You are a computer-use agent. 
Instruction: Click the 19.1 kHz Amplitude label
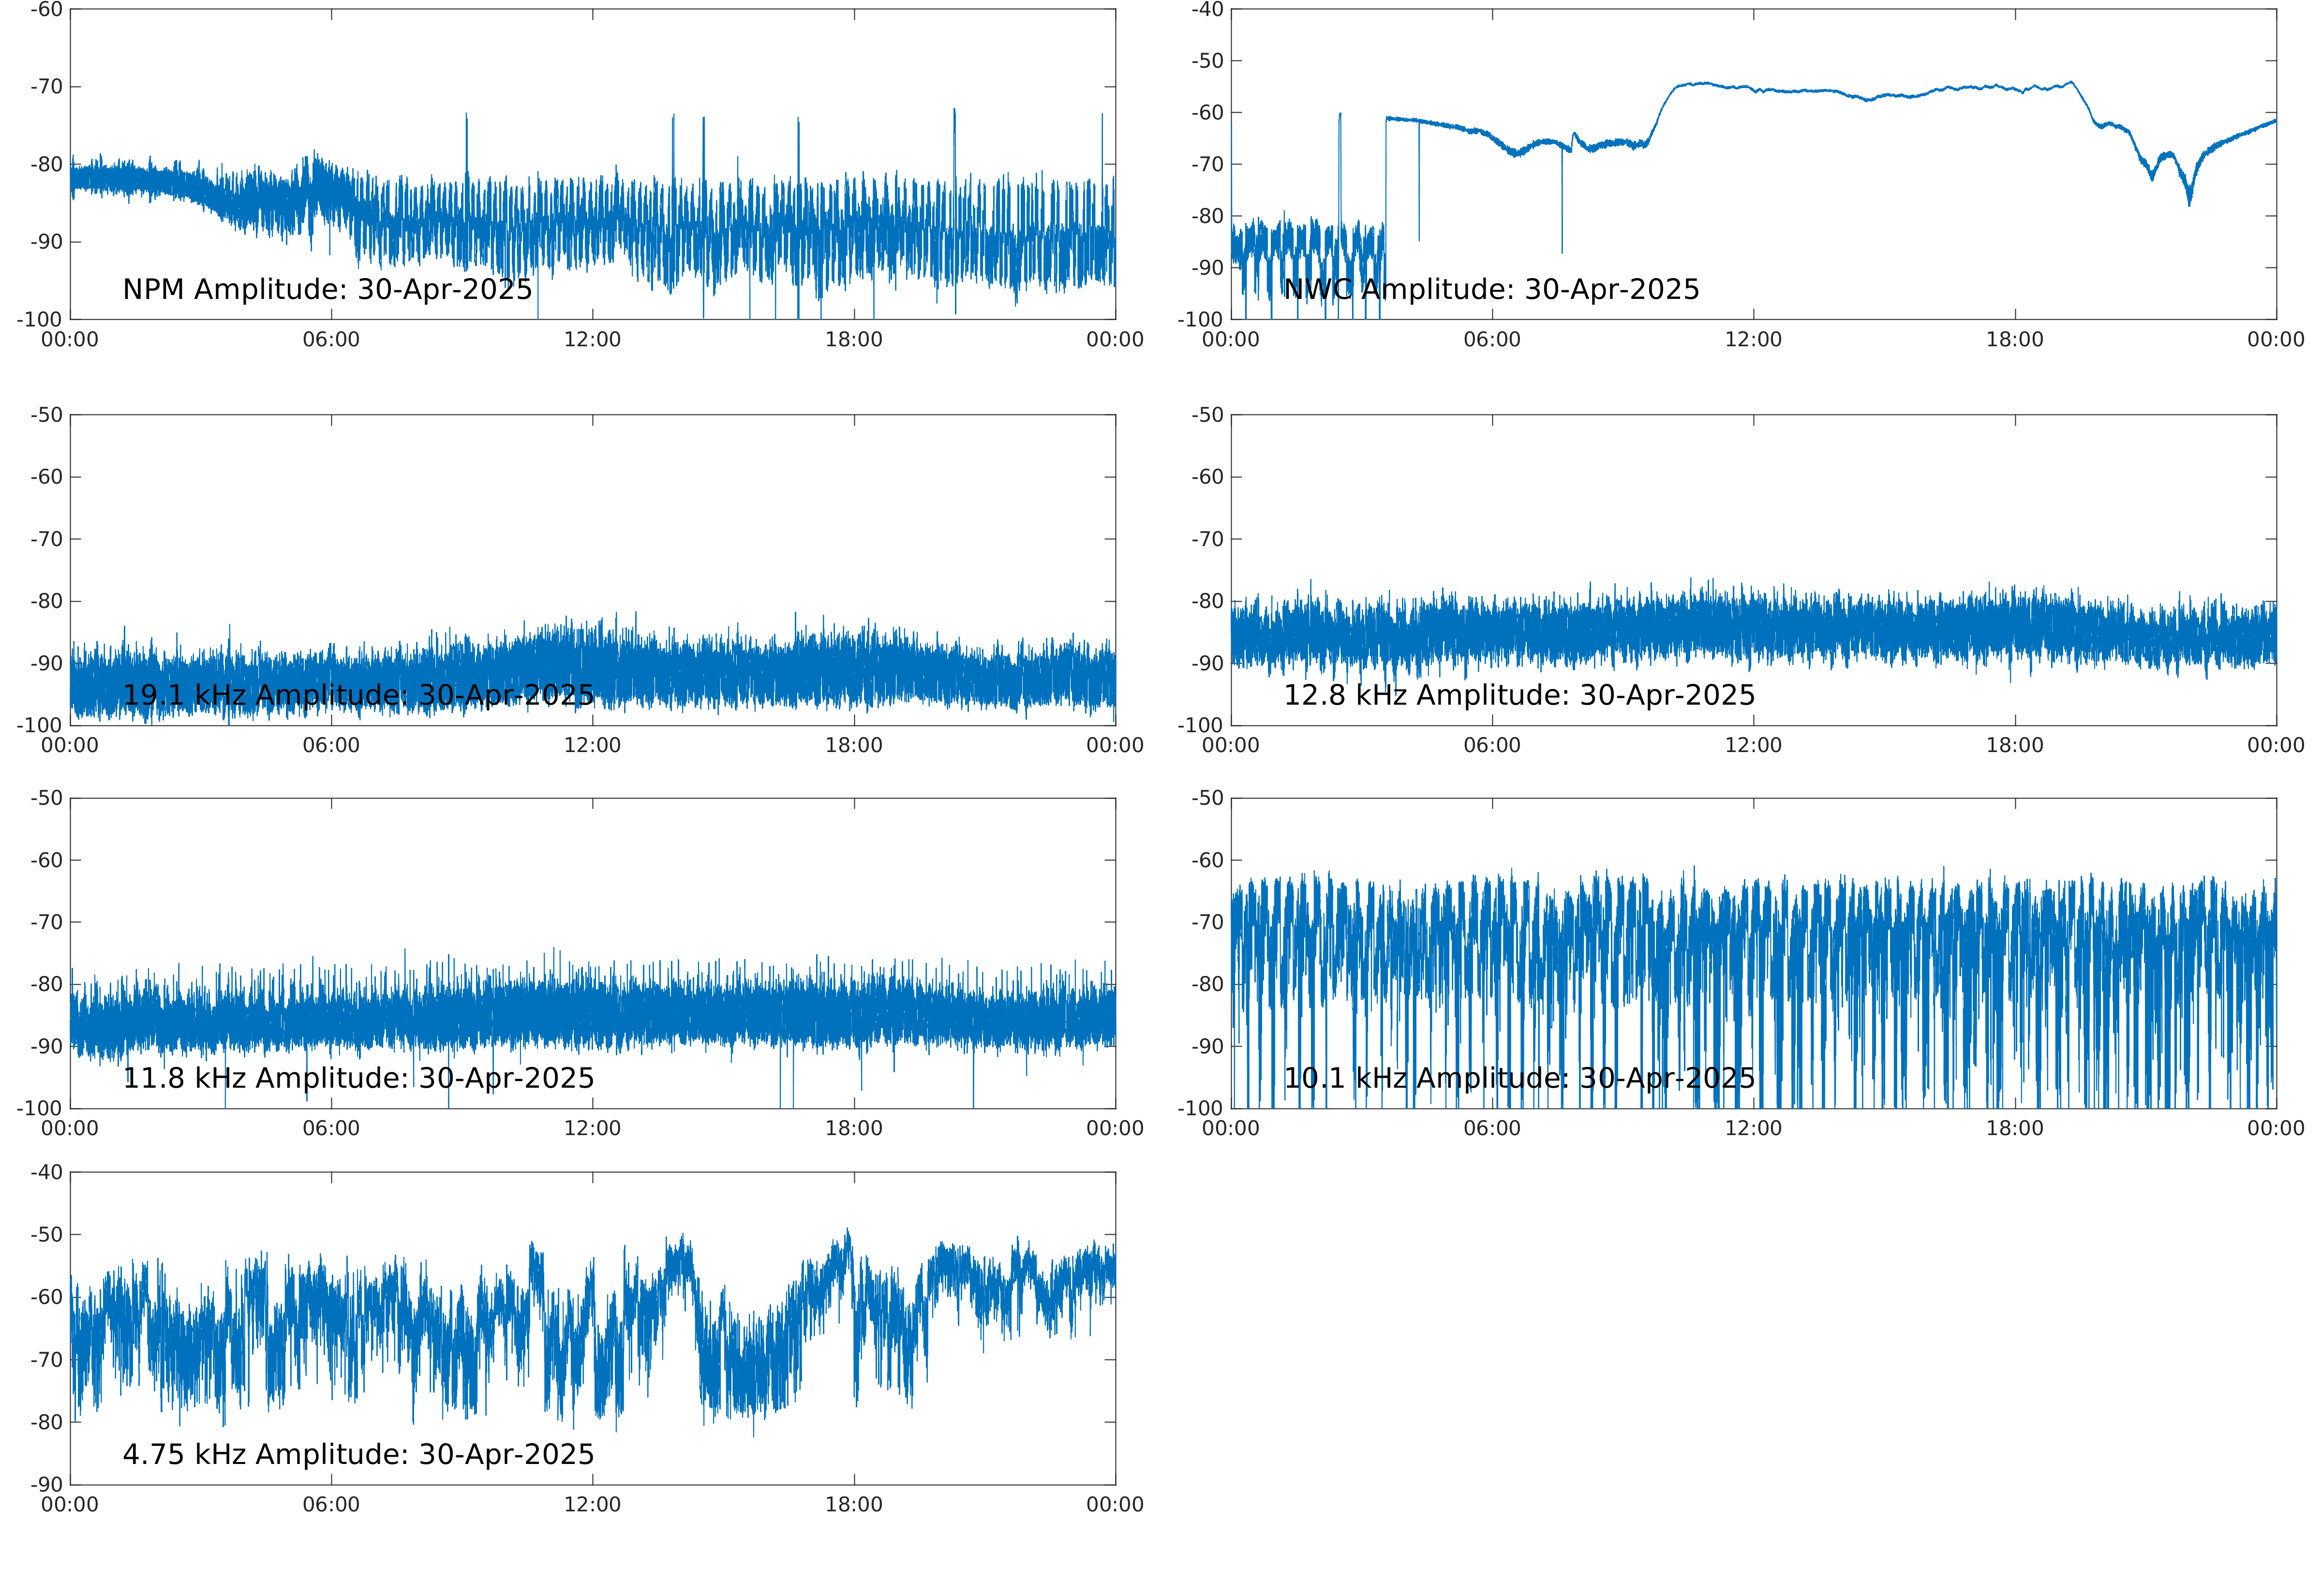point(358,695)
